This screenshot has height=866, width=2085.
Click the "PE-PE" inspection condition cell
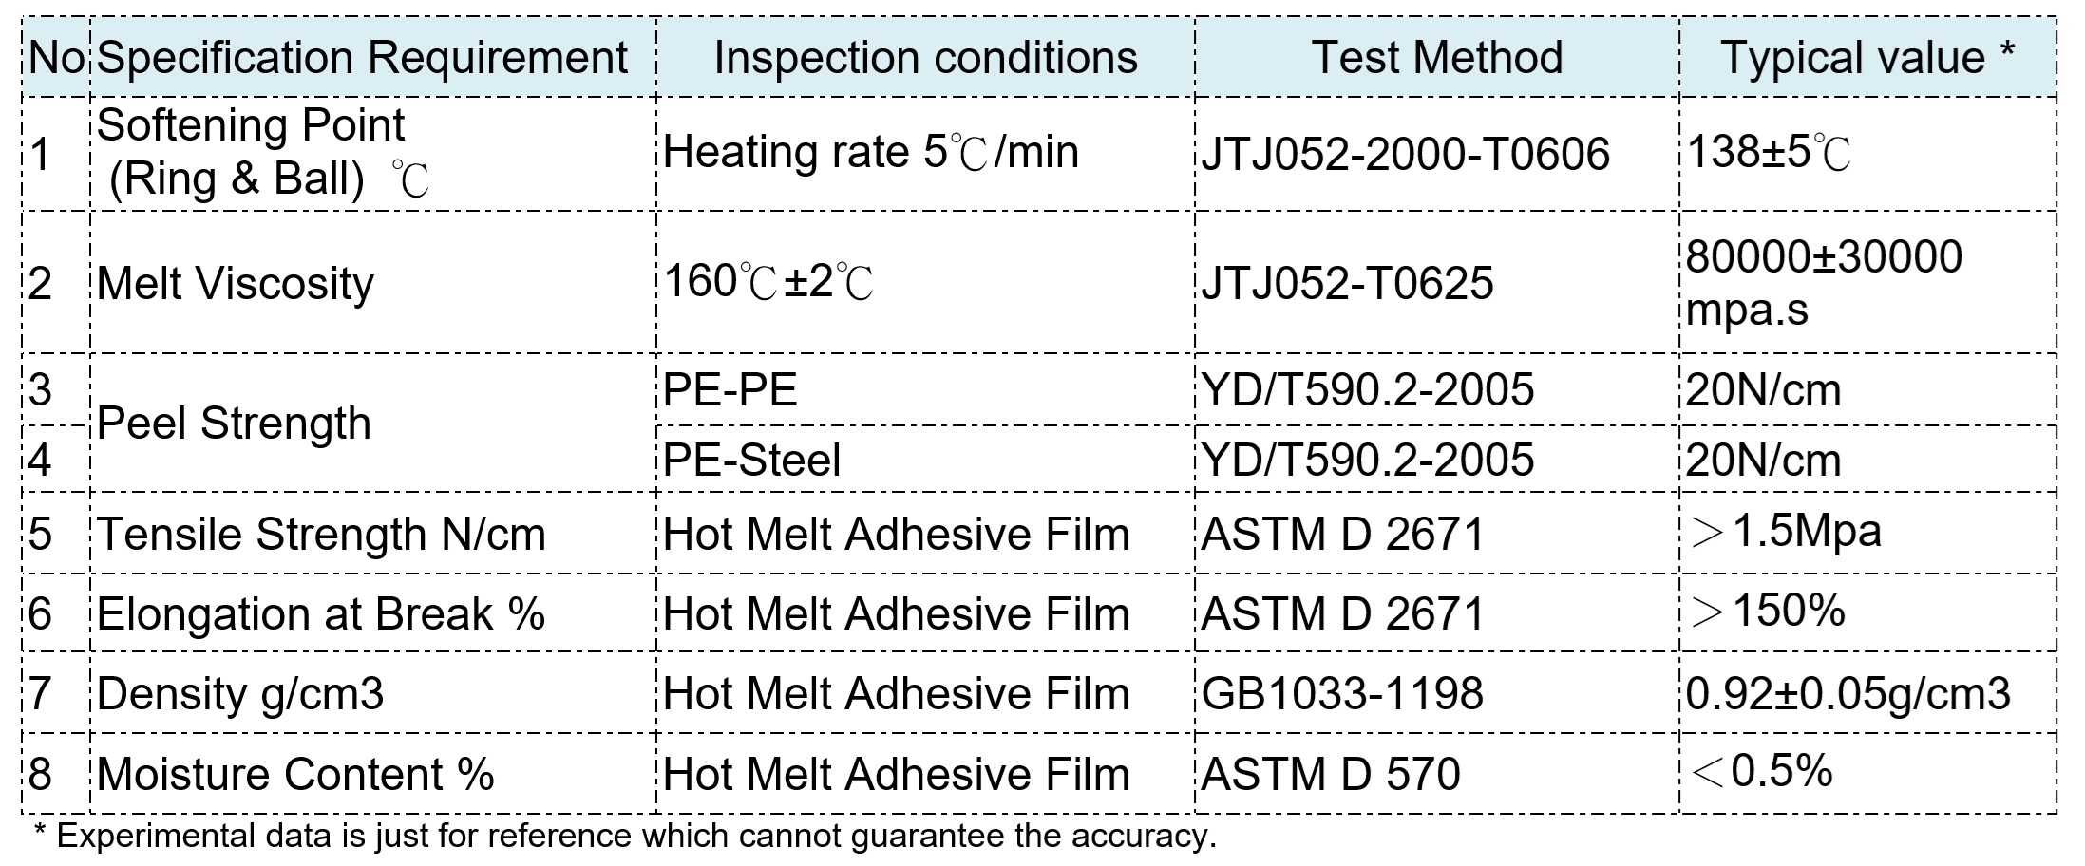point(730,390)
